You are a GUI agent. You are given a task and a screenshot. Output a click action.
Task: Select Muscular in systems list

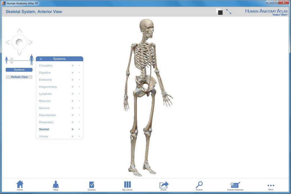pos(45,101)
